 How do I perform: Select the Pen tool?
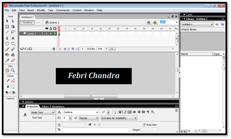pyautogui.click(x=7, y=38)
